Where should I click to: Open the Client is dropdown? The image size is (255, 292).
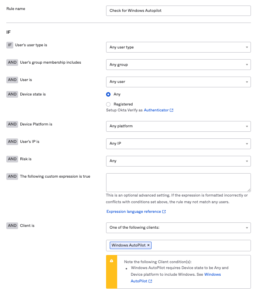point(178,228)
